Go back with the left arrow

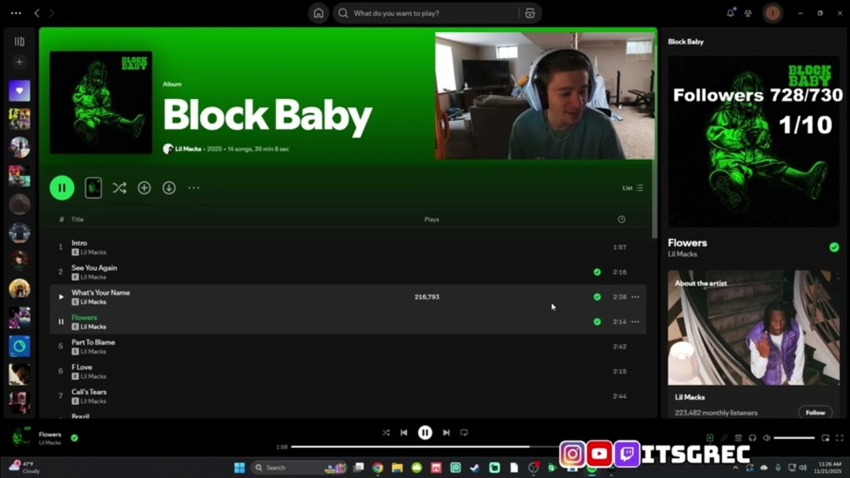(37, 13)
